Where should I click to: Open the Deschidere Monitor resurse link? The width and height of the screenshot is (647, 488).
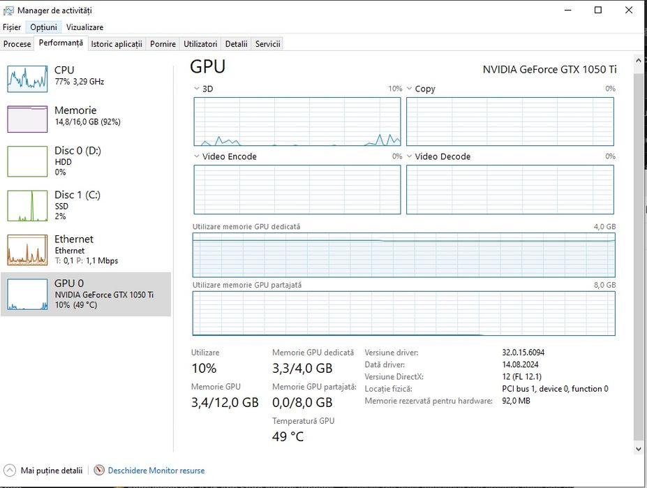(156, 471)
